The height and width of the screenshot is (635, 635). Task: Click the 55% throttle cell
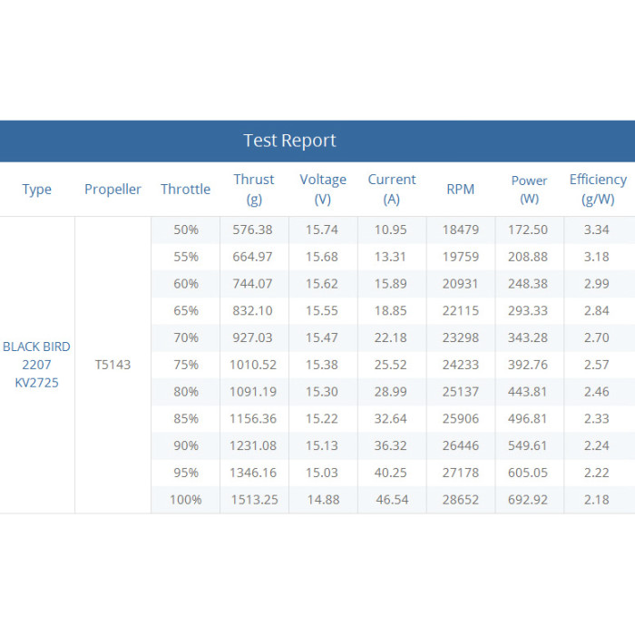[x=186, y=257]
